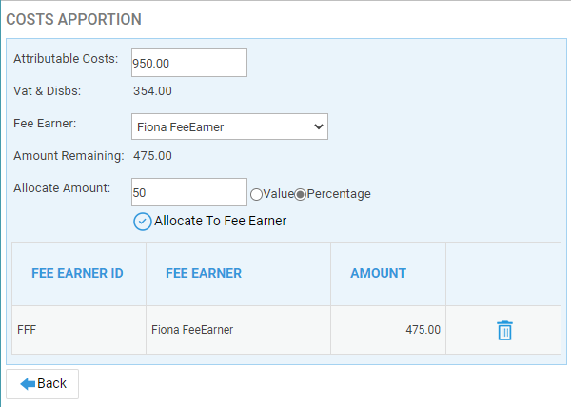Select the FFF fee earner ID cell
The width and height of the screenshot is (571, 407).
tap(79, 330)
